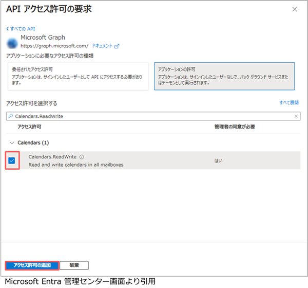Uncheck the Calendars.ReadWrite checkbox
Image resolution: width=308 pixels, height=288 pixels.
coord(12,160)
